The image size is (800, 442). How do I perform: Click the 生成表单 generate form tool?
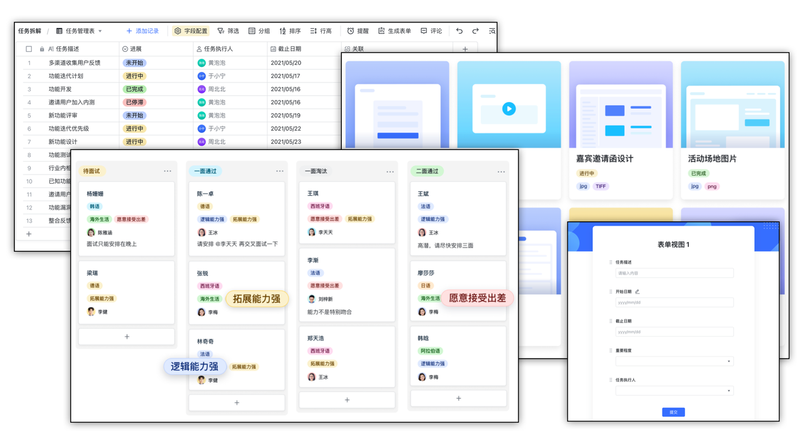point(394,31)
